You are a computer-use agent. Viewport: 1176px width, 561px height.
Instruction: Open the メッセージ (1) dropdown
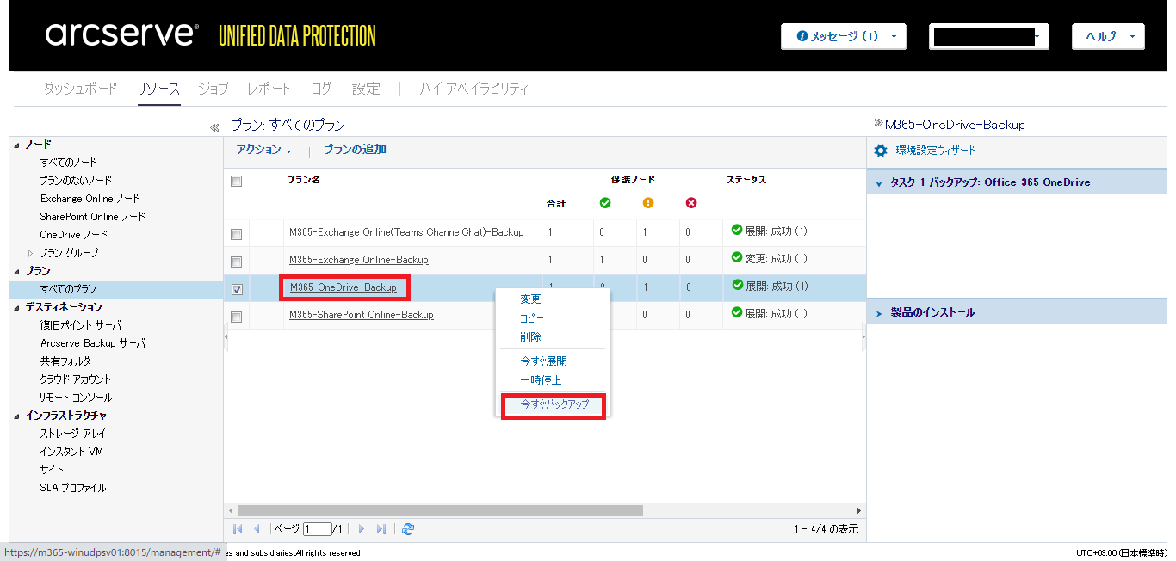pyautogui.click(x=844, y=36)
